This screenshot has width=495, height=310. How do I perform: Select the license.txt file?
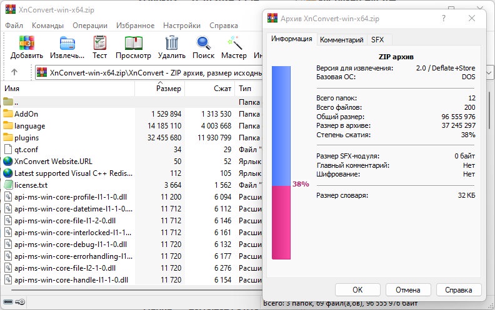tap(32, 185)
